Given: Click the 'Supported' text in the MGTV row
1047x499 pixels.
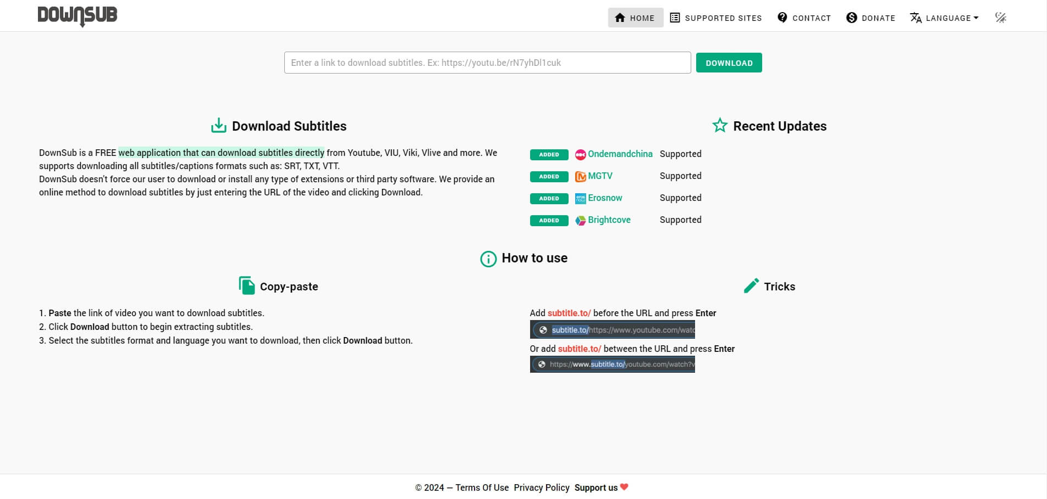Looking at the screenshot, I should click(681, 176).
